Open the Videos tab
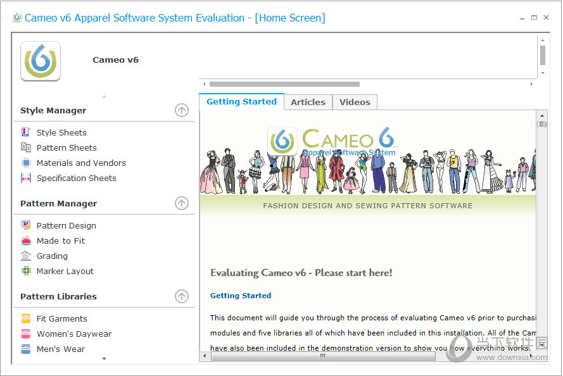Screen dimensions: 563x376 coord(355,102)
